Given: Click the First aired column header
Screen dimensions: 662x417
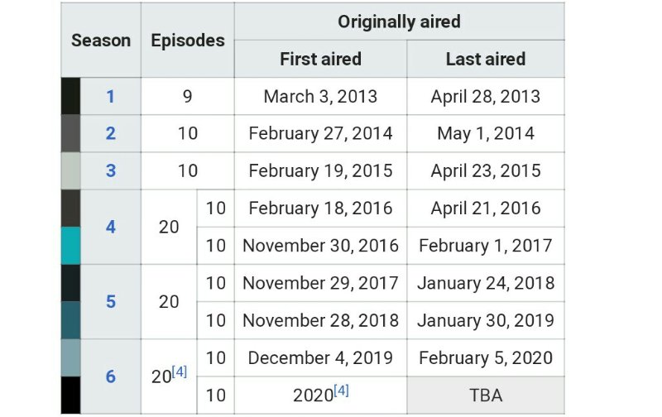Looking at the screenshot, I should 321,59.
